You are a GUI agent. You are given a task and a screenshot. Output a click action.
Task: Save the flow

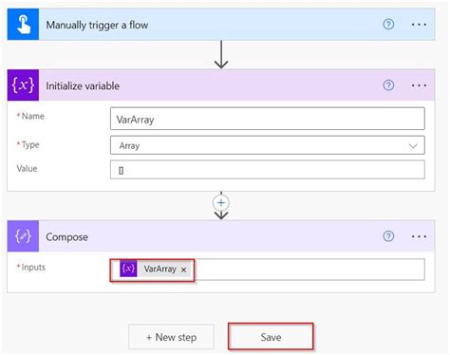[x=271, y=337]
